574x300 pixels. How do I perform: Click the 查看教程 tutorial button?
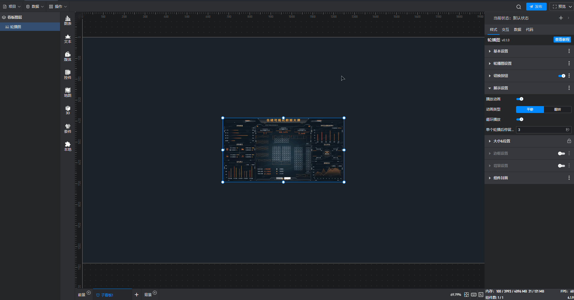tap(562, 40)
